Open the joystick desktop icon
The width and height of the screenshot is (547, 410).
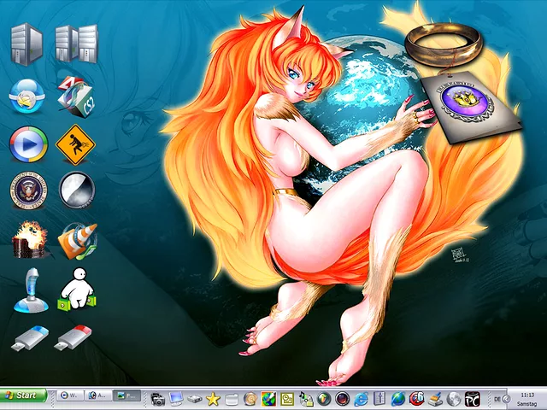[x=27, y=290]
